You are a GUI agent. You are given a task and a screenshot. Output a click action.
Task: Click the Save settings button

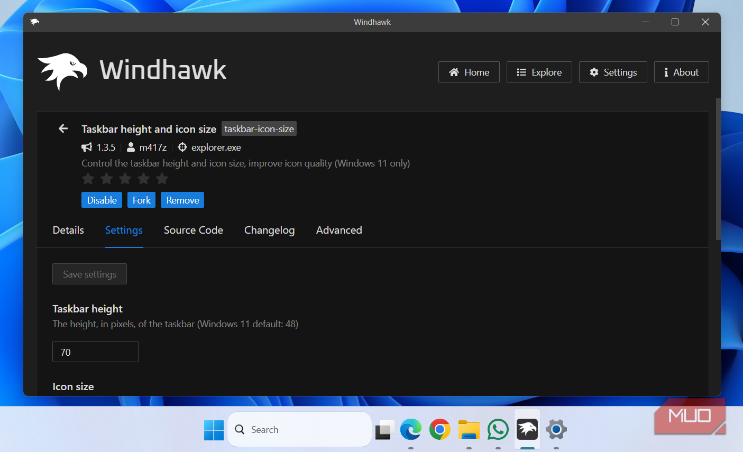[89, 274]
